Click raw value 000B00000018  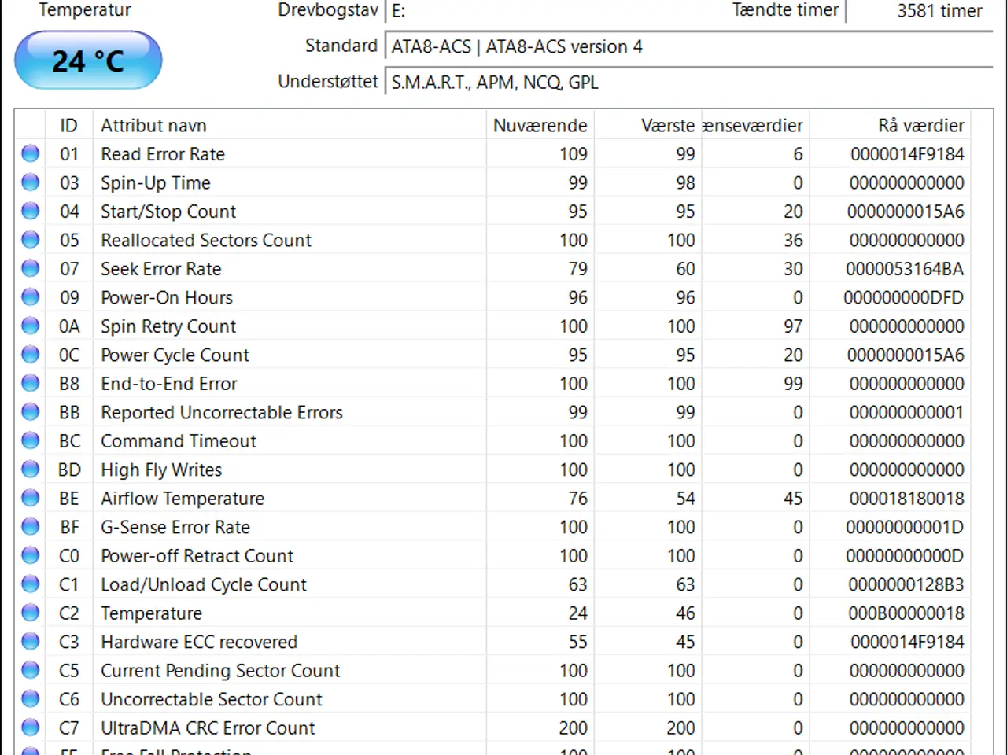coord(906,613)
